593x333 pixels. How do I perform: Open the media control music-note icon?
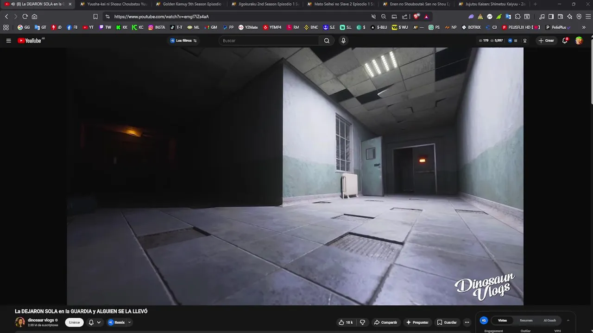542,17
